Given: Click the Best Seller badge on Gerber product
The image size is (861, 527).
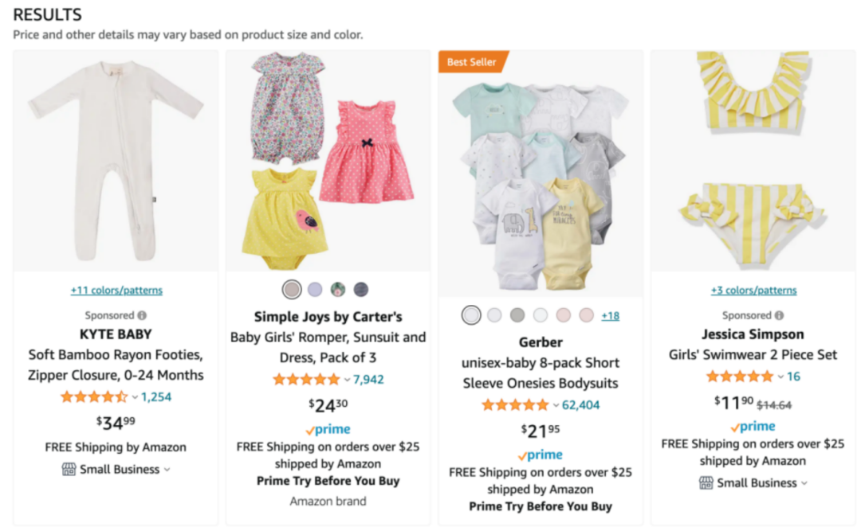Looking at the screenshot, I should click(472, 62).
